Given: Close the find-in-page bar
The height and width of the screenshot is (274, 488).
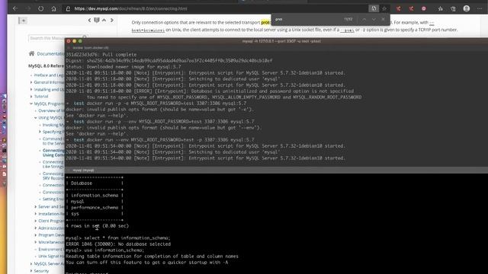Looking at the screenshot, I should (383, 19).
